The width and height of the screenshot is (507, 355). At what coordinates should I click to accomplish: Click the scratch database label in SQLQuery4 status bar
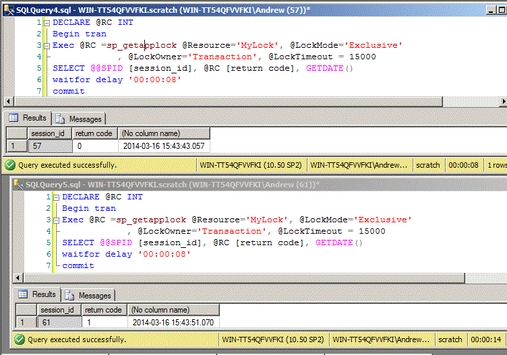tap(427, 165)
